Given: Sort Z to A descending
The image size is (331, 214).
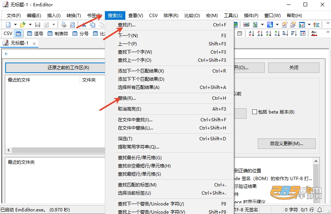Looking at the screenshot, I should click(x=260, y=33).
